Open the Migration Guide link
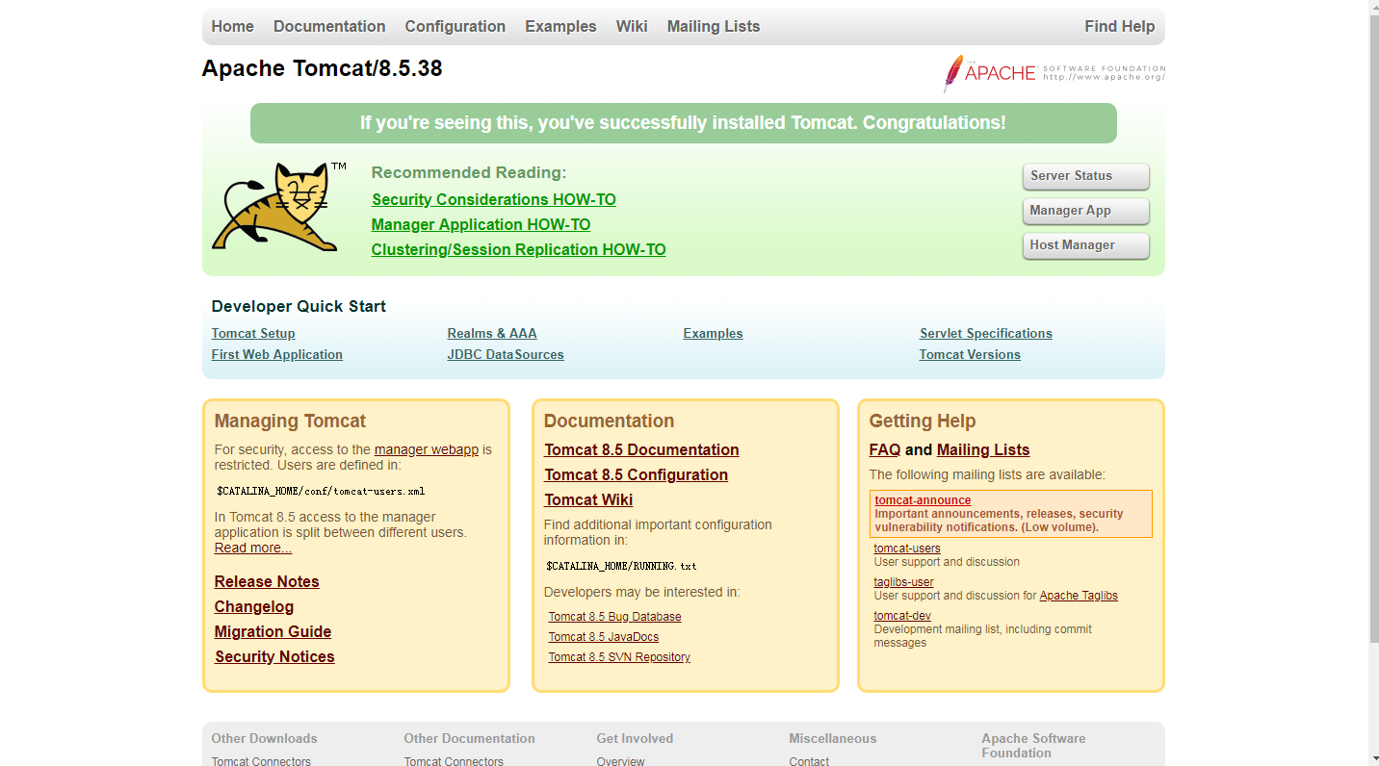This screenshot has width=1379, height=766. click(x=273, y=632)
